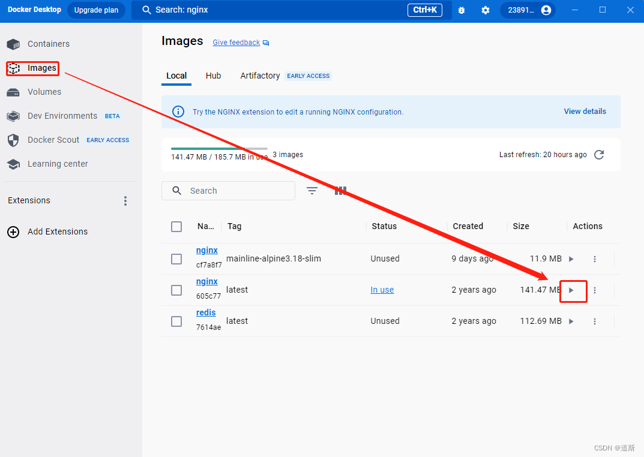The width and height of the screenshot is (644, 457).
Task: Open the redis image link
Action: click(206, 312)
